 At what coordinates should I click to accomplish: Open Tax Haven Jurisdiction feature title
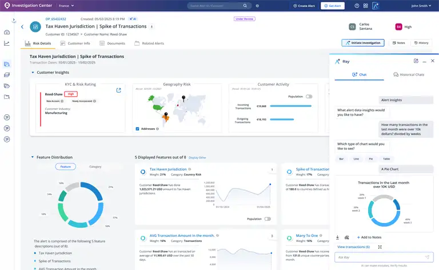[x=168, y=169]
